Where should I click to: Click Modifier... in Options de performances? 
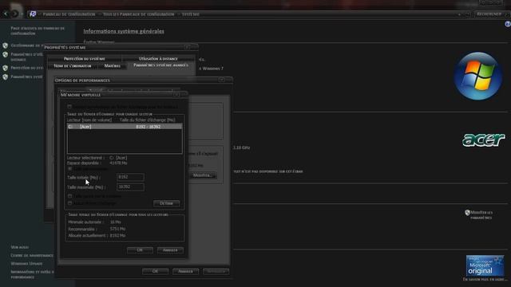pyautogui.click(x=202, y=175)
